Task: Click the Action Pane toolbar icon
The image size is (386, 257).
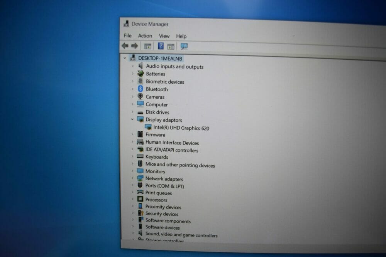Action: 171,47
